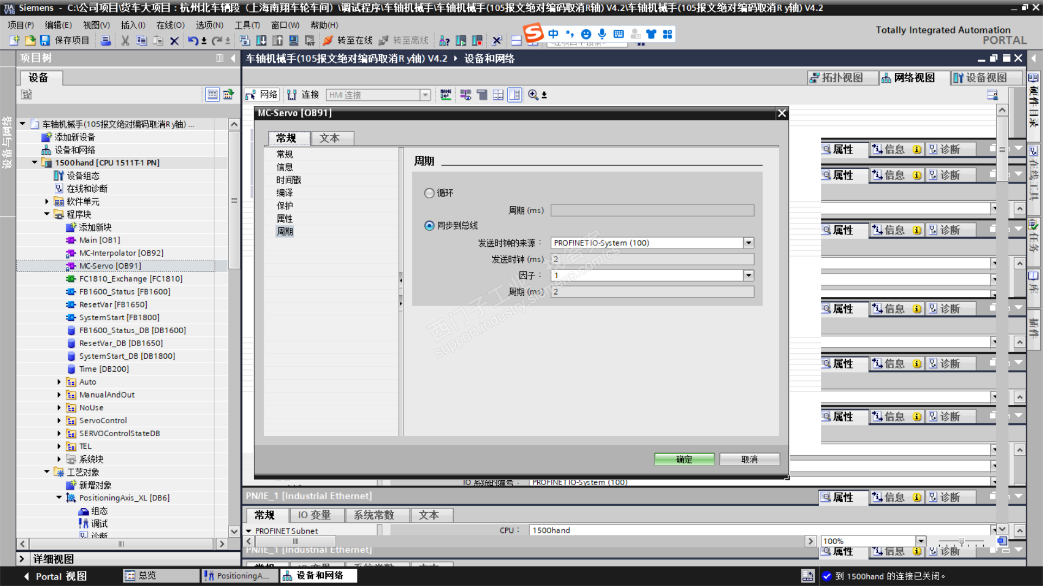The image size is (1043, 586).
Task: Select the 同步到总线 radio button
Action: [x=429, y=226]
